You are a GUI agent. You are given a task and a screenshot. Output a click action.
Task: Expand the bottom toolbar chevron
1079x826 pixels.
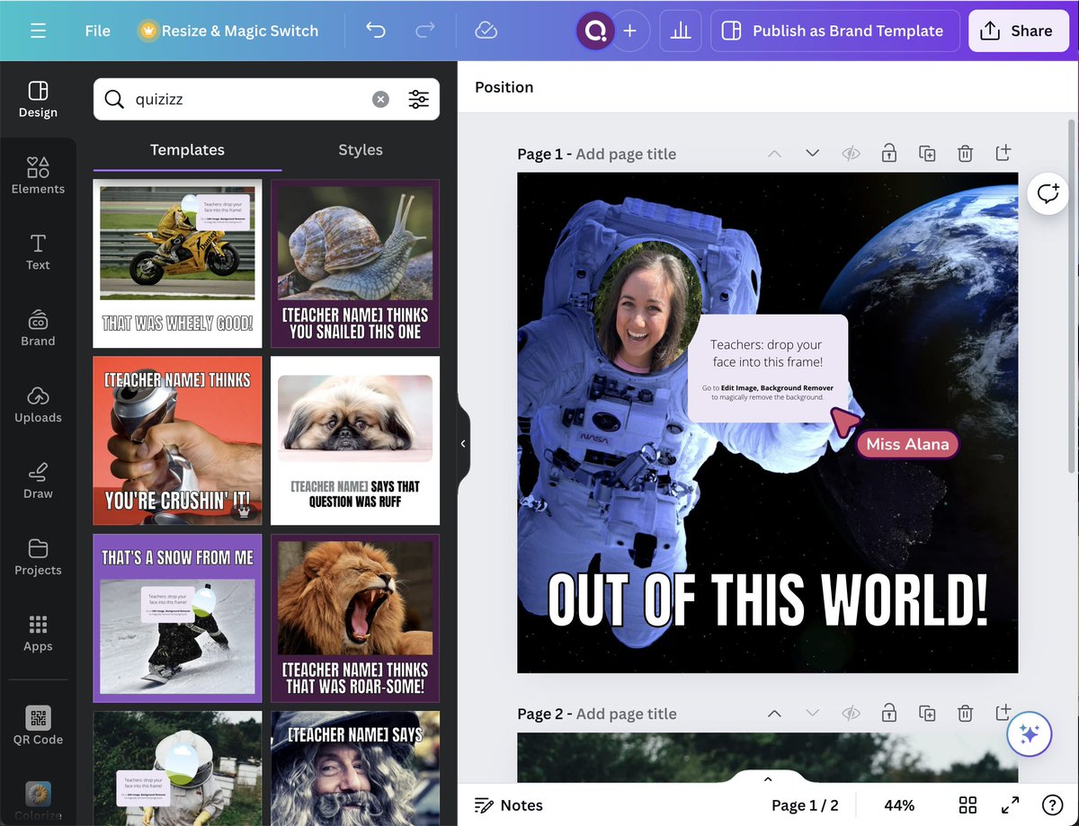767,778
